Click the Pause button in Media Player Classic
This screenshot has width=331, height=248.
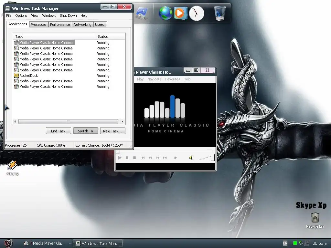pyautogui.click(x=127, y=158)
